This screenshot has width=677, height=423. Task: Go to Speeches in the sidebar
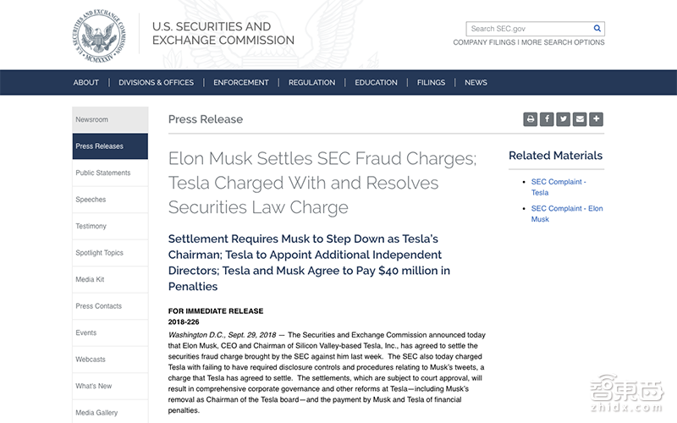(91, 200)
